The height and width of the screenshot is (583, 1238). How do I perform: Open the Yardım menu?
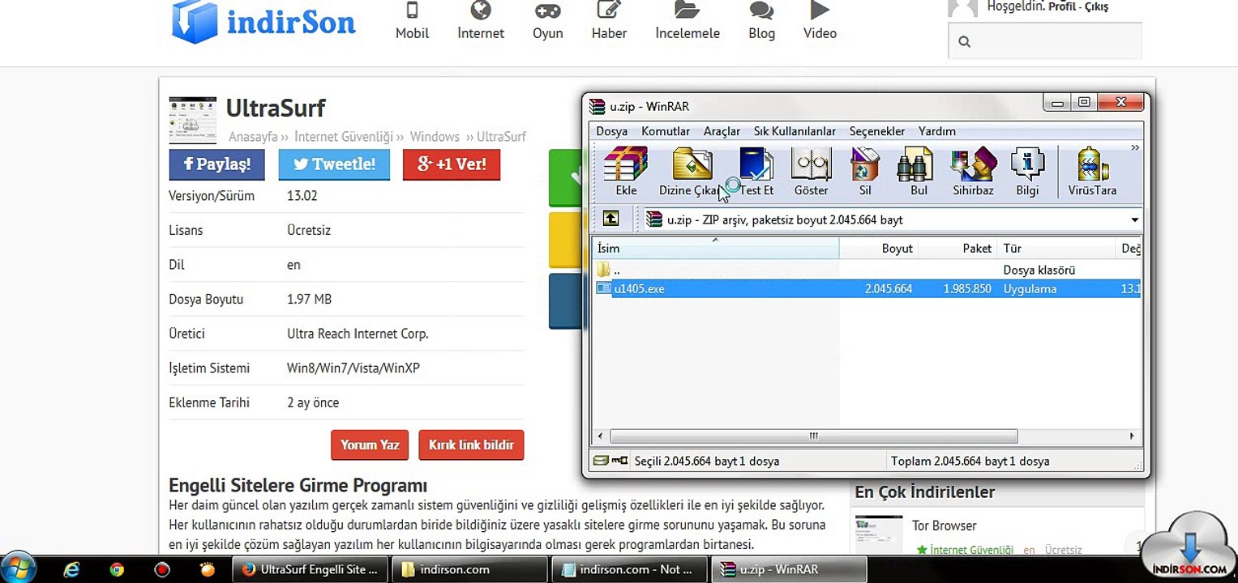click(937, 131)
